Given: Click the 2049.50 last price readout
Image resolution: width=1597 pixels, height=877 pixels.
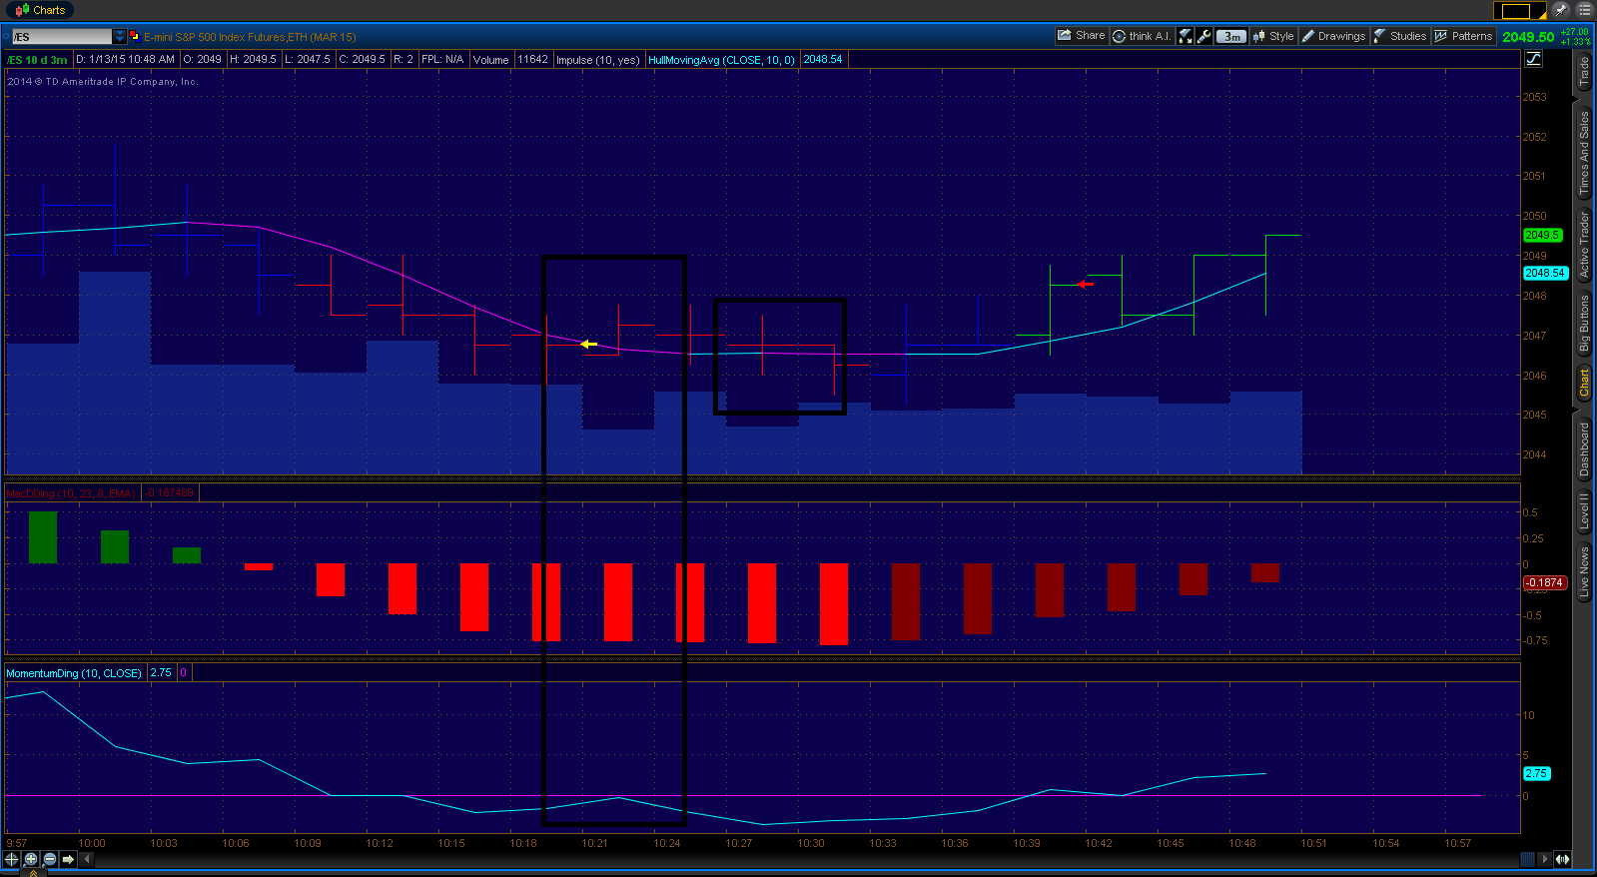Looking at the screenshot, I should coord(1528,37).
